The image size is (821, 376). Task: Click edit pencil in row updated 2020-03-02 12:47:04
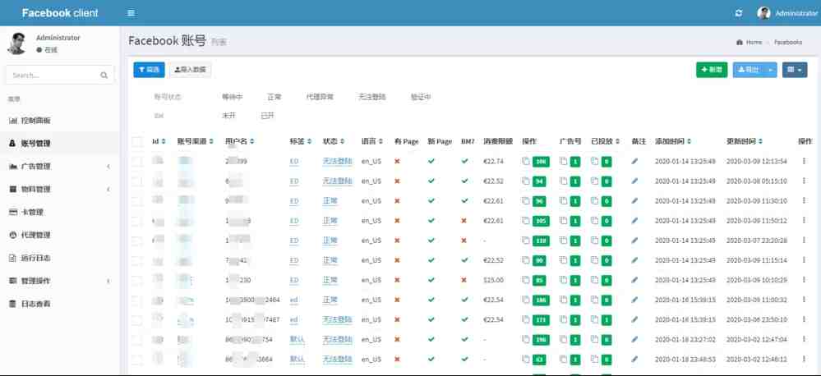(x=634, y=340)
